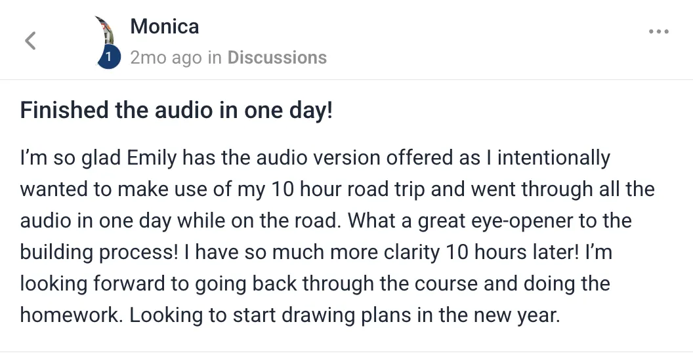Click the word "homework." in the last line

[x=71, y=315]
